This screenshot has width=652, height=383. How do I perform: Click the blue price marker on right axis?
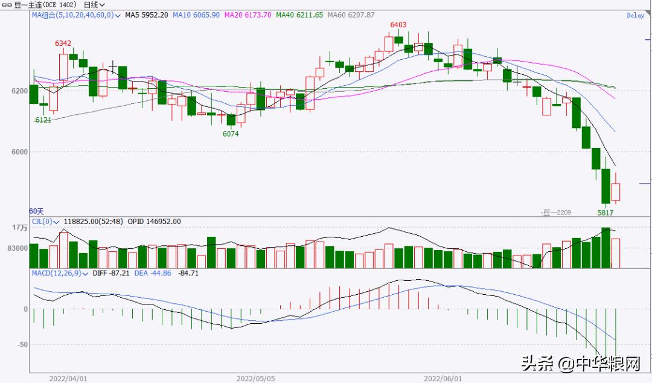coord(644,184)
